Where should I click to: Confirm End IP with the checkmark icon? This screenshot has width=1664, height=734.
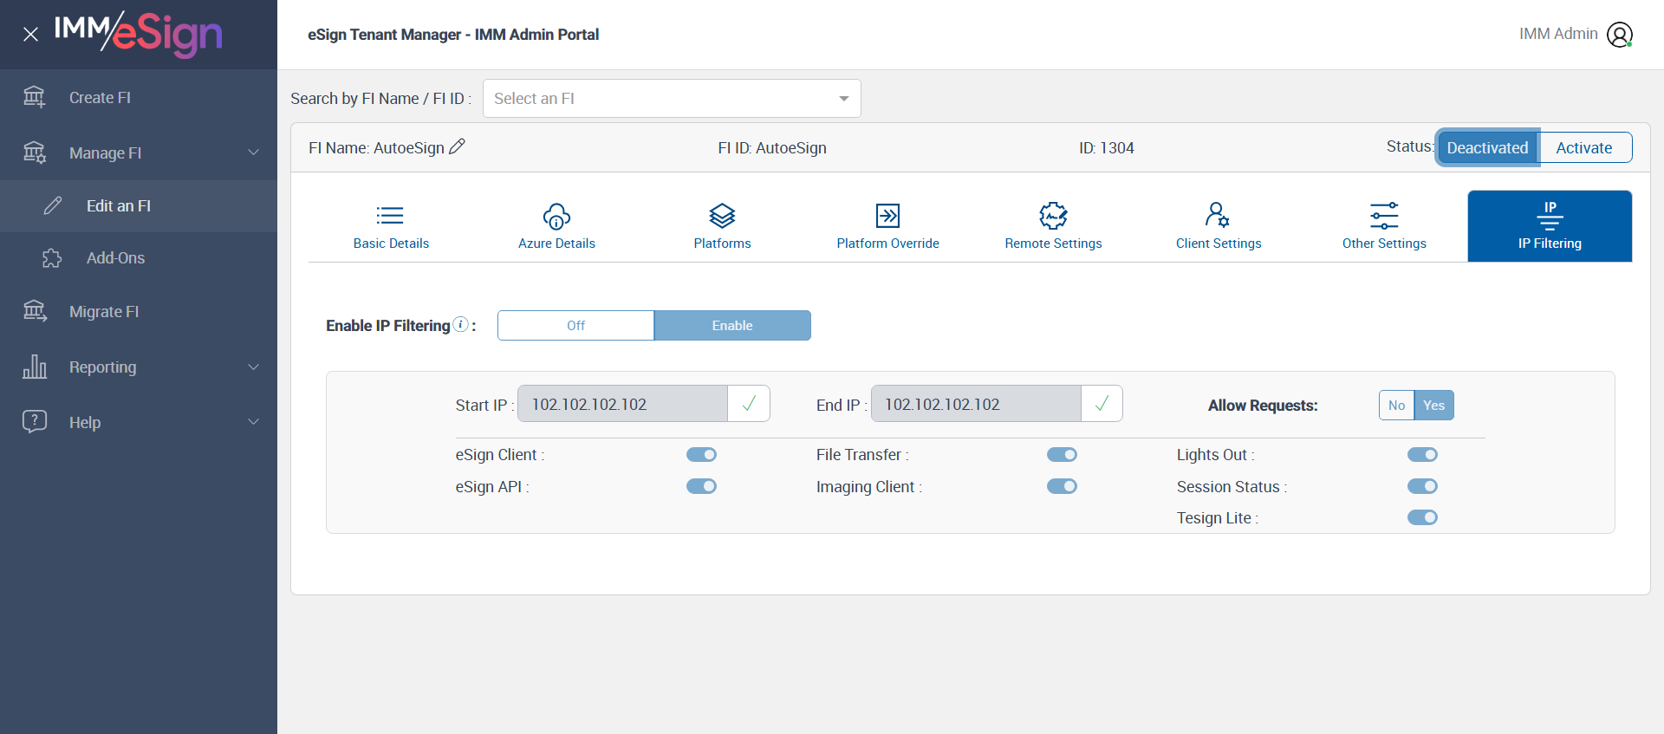[x=1102, y=404]
